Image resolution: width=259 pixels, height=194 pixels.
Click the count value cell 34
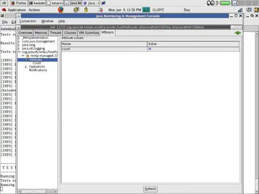pos(193,49)
